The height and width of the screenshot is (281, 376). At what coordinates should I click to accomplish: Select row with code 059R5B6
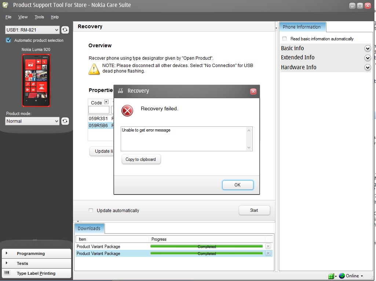(x=101, y=126)
